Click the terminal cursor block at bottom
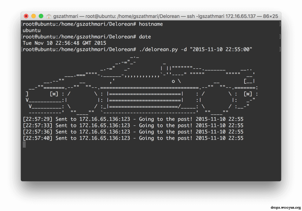The image size is (302, 211). click(24, 144)
